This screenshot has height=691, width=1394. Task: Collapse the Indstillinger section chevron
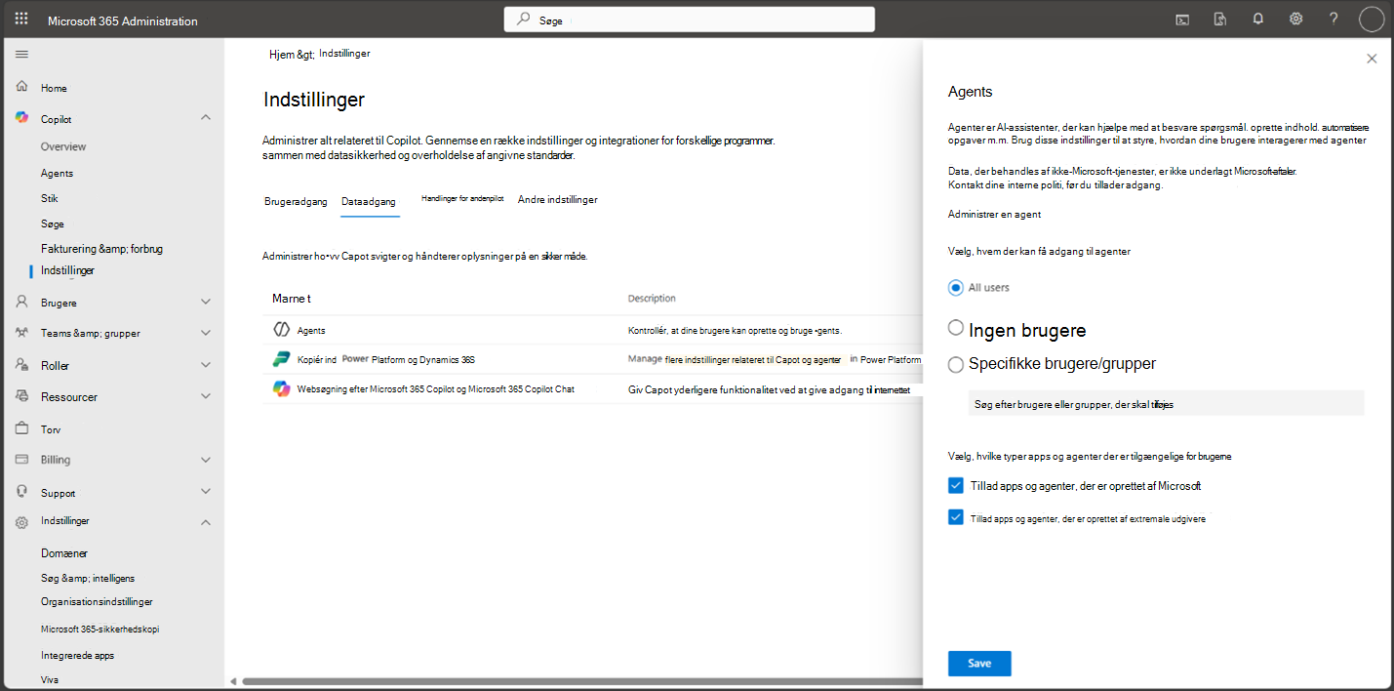pos(206,522)
